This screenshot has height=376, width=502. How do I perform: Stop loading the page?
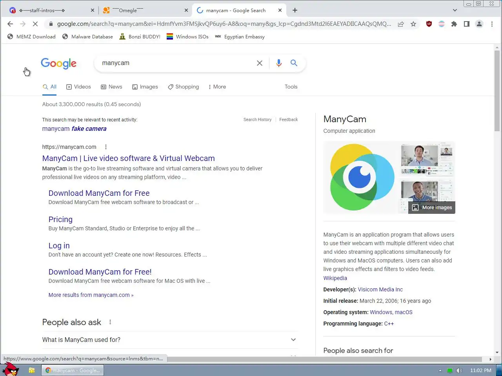click(35, 24)
